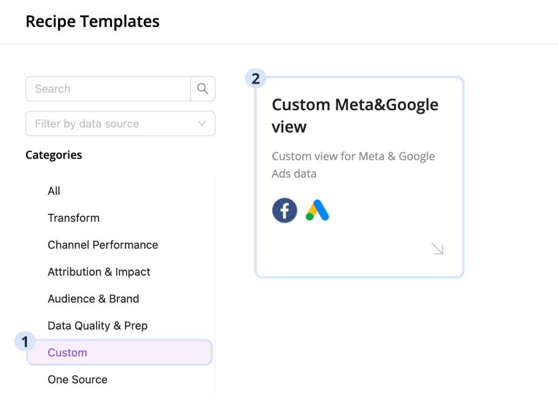
Task: Expand data source filter via chevron
Action: (202, 124)
